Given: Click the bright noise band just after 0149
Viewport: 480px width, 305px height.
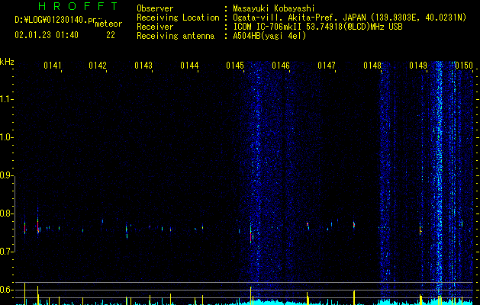Looking at the screenshot, I should tap(439, 178).
